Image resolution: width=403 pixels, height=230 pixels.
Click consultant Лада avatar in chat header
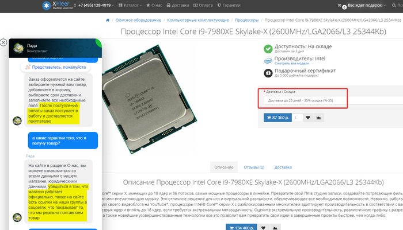(x=18, y=48)
